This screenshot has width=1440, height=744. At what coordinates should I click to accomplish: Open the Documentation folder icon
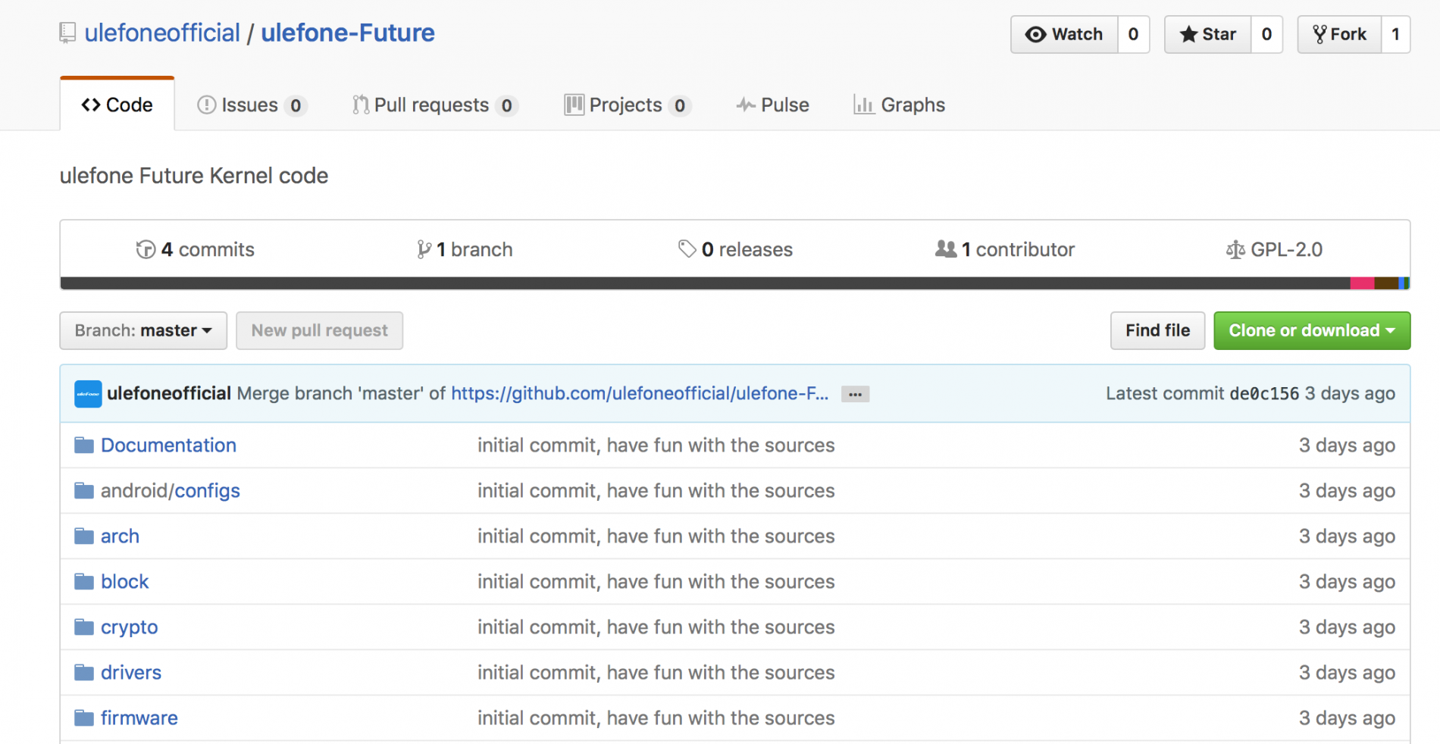(x=84, y=445)
